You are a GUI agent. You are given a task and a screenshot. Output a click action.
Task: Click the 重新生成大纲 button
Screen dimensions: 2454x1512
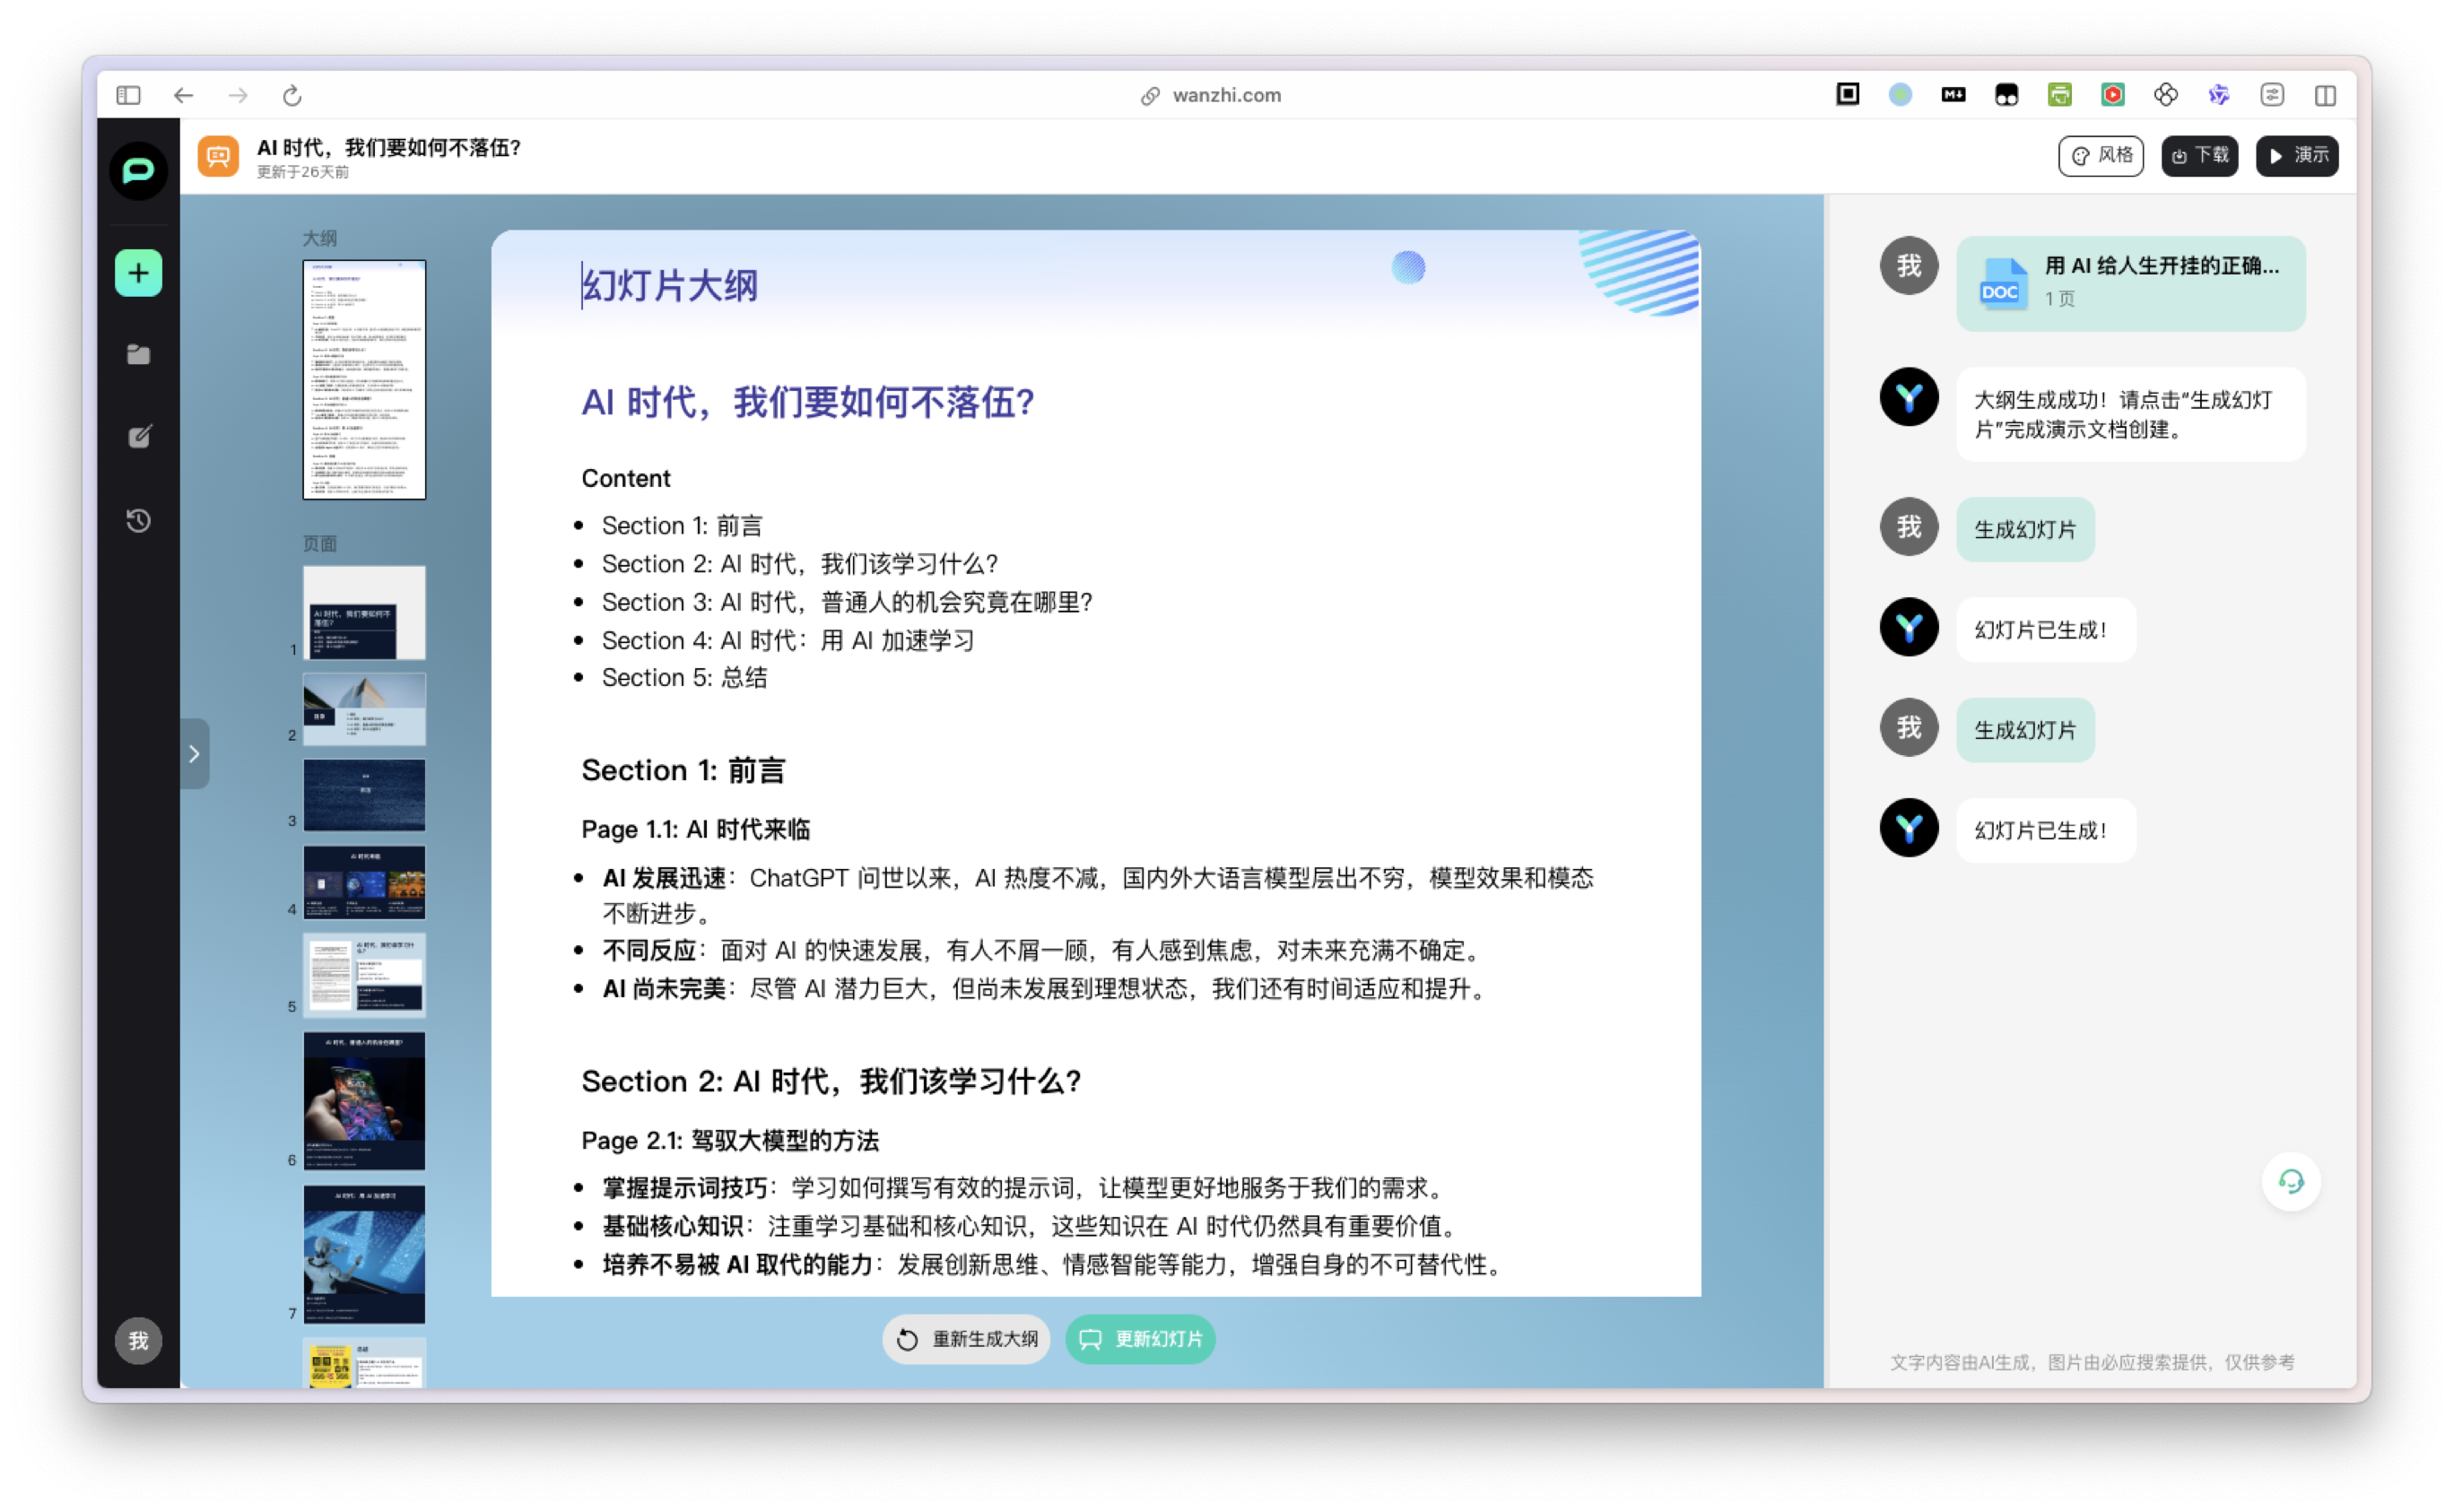[x=966, y=1339]
